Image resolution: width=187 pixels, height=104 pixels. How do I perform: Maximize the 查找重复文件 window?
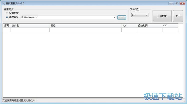[x=177, y=3]
